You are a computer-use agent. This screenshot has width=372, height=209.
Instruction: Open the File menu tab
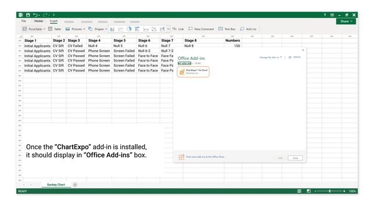click(24, 21)
